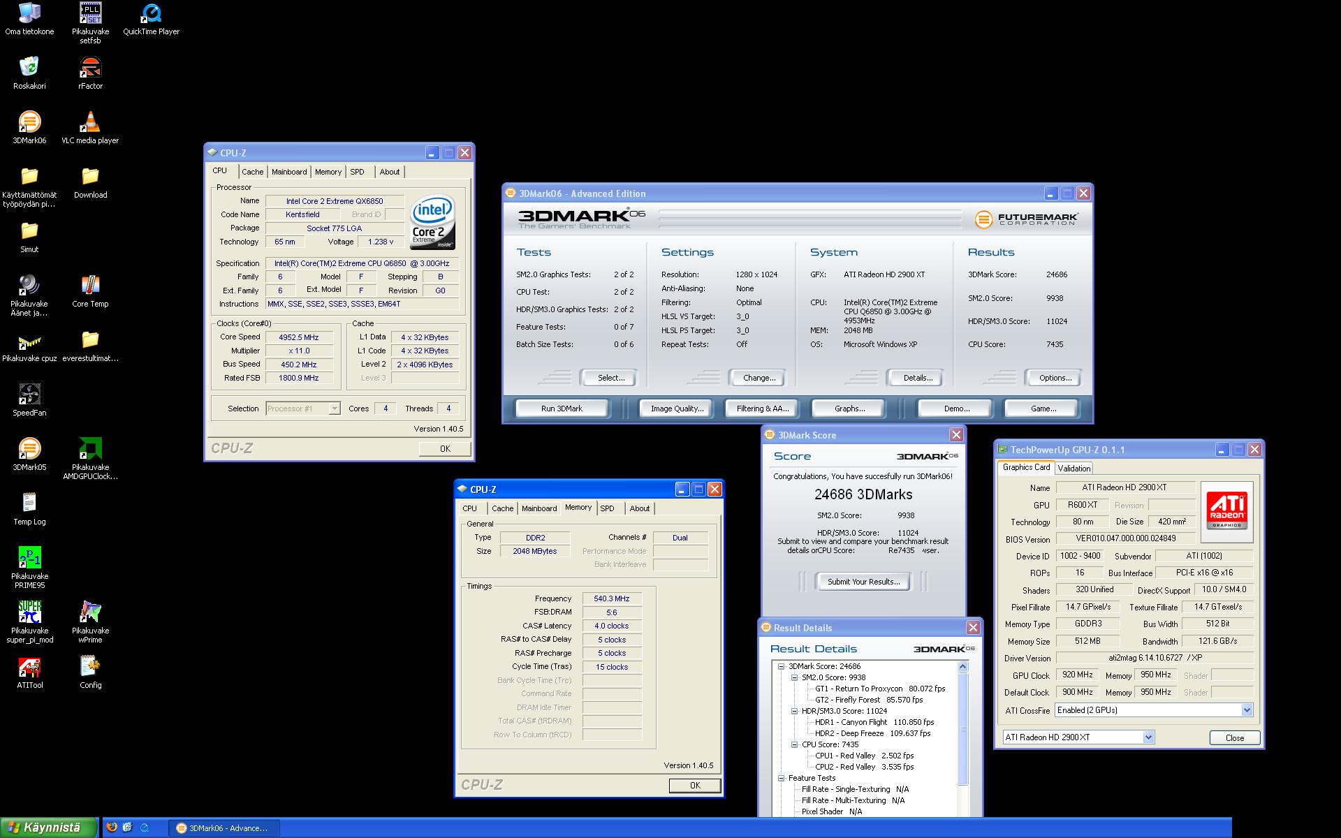This screenshot has height=838, width=1341.
Task: Switch to Mainboard tab in top CPU-Z
Action: pos(289,172)
